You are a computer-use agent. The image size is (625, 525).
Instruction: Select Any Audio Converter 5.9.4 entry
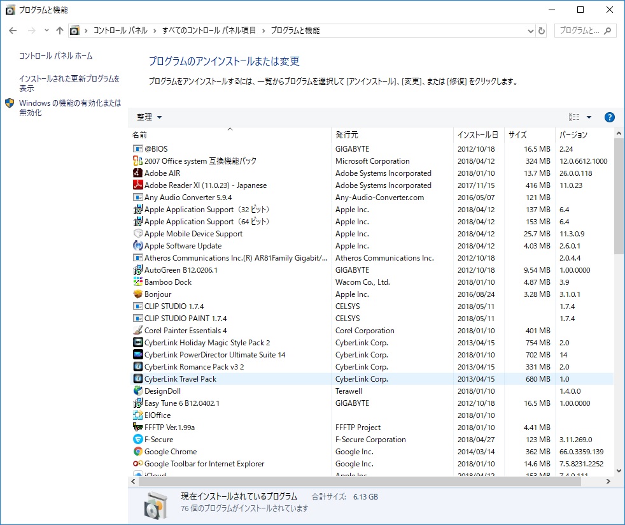coord(188,197)
